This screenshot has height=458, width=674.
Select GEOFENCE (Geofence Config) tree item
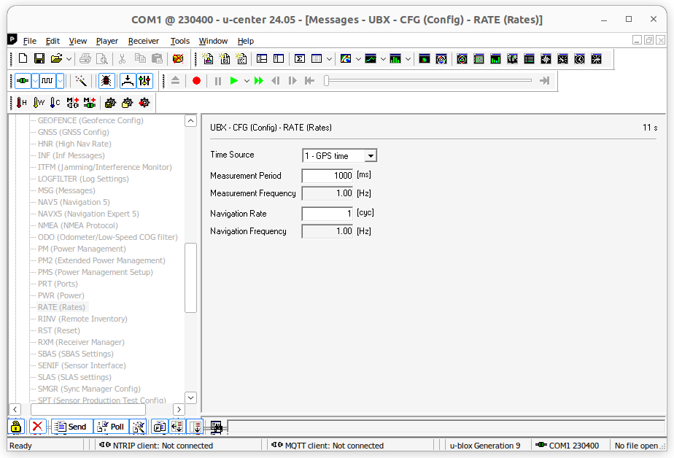pos(90,120)
